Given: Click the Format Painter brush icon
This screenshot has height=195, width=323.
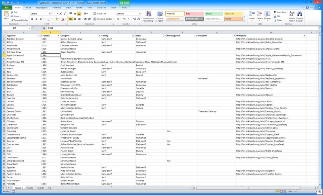Looking at the screenshot, I should click(x=12, y=20).
